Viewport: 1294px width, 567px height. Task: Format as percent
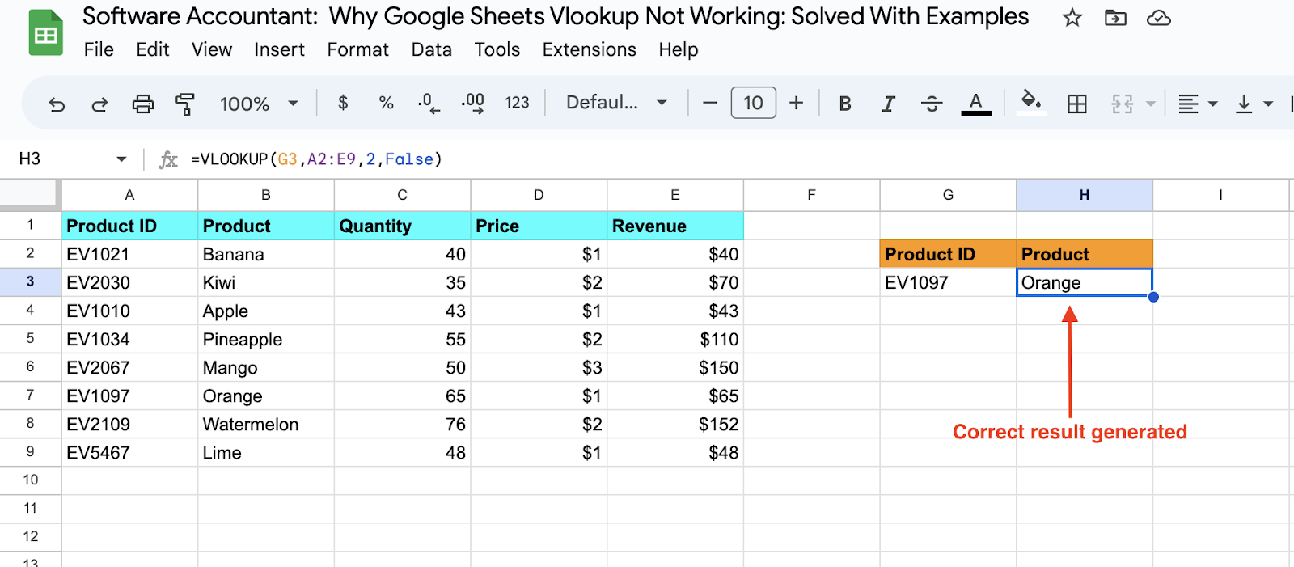pyautogui.click(x=386, y=103)
